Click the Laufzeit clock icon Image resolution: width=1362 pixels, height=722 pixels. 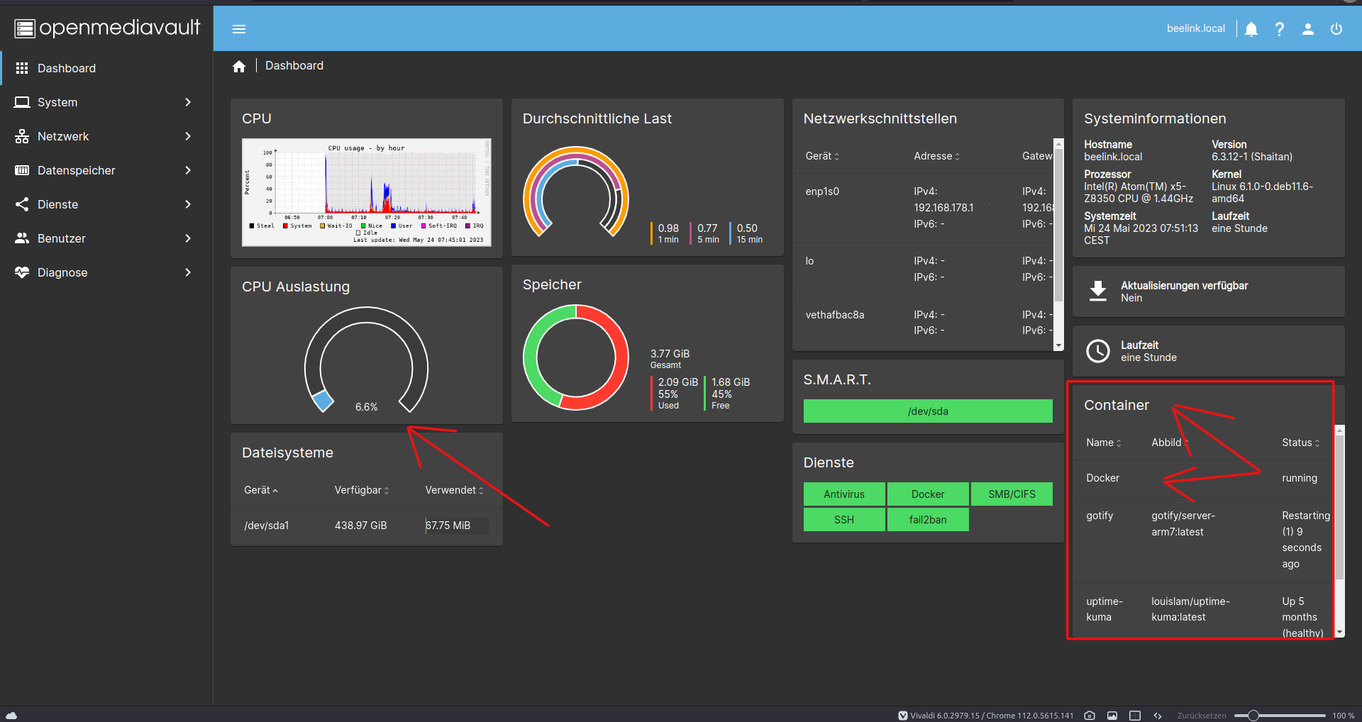click(x=1098, y=351)
